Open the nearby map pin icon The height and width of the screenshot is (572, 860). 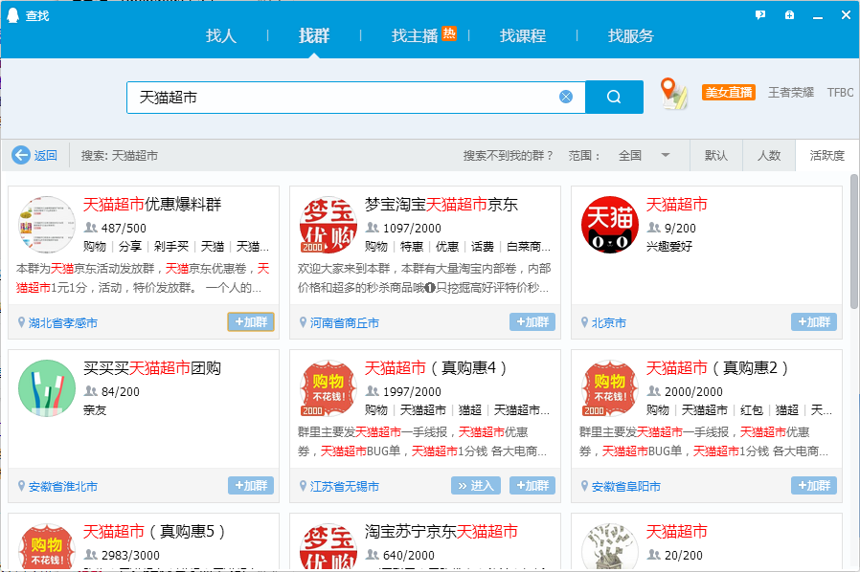coord(672,93)
